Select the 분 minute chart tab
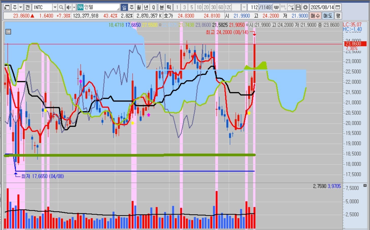 [x=161, y=7]
